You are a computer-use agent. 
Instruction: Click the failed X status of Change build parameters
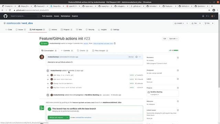pos(136,83)
